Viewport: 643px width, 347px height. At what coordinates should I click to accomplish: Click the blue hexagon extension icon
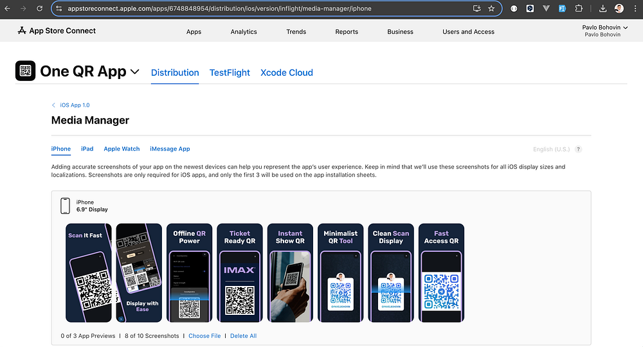tap(530, 8)
